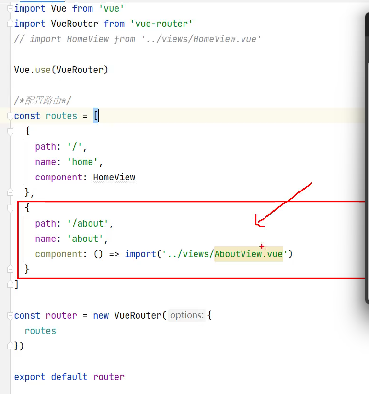369x394 pixels.
Task: Place cursor on 'routes' in const routes declaration
Action: tap(61, 116)
